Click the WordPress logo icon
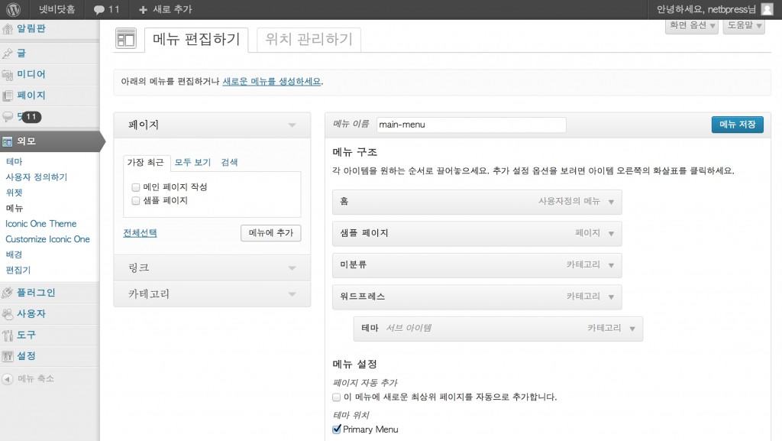782x441 pixels. coord(13,10)
